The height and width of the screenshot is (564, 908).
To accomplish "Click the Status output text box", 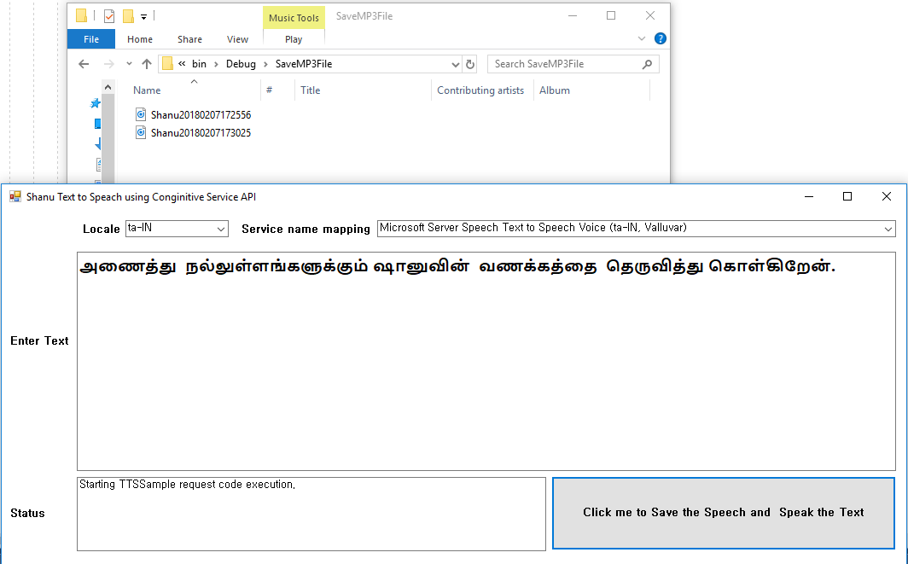I will click(x=311, y=514).
